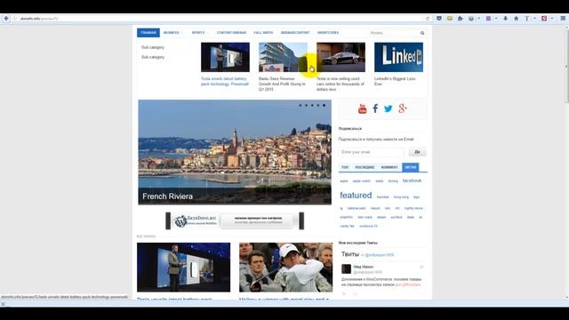Click the SkinInfo.ru WordPress banner

click(x=235, y=221)
